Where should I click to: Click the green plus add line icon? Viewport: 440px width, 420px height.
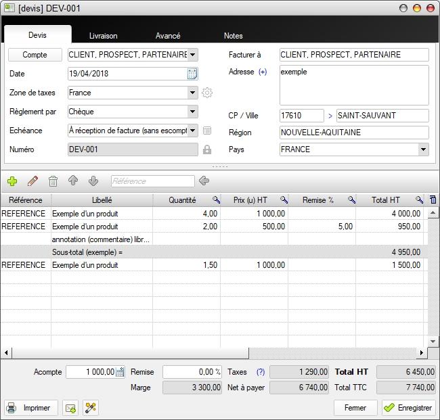12,181
